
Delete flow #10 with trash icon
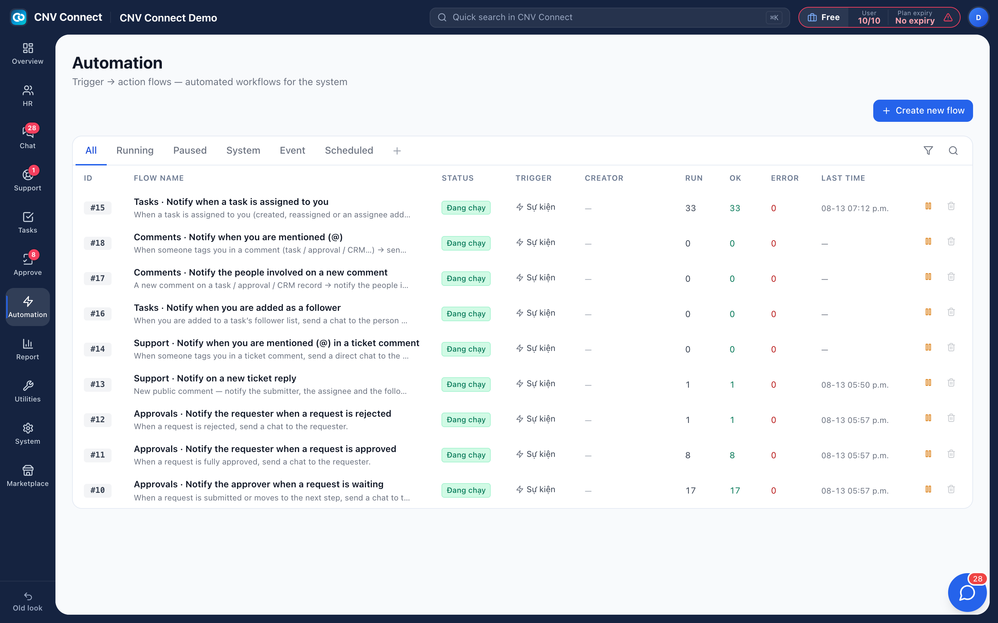click(951, 489)
